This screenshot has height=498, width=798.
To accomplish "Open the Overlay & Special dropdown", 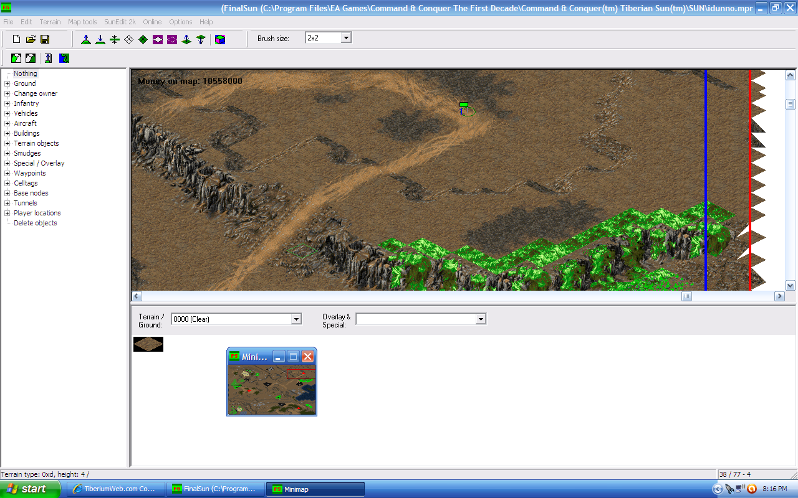I will point(481,319).
